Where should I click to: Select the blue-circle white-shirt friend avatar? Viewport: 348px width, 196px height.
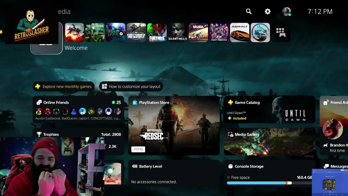tap(82, 111)
